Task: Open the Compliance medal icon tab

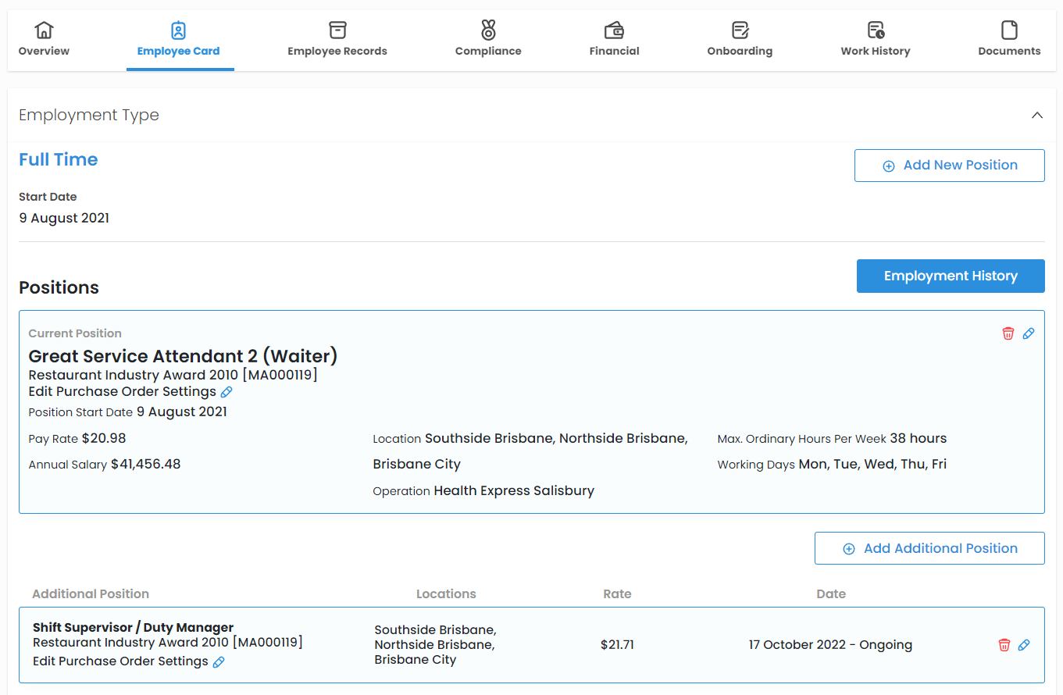Action: (488, 39)
